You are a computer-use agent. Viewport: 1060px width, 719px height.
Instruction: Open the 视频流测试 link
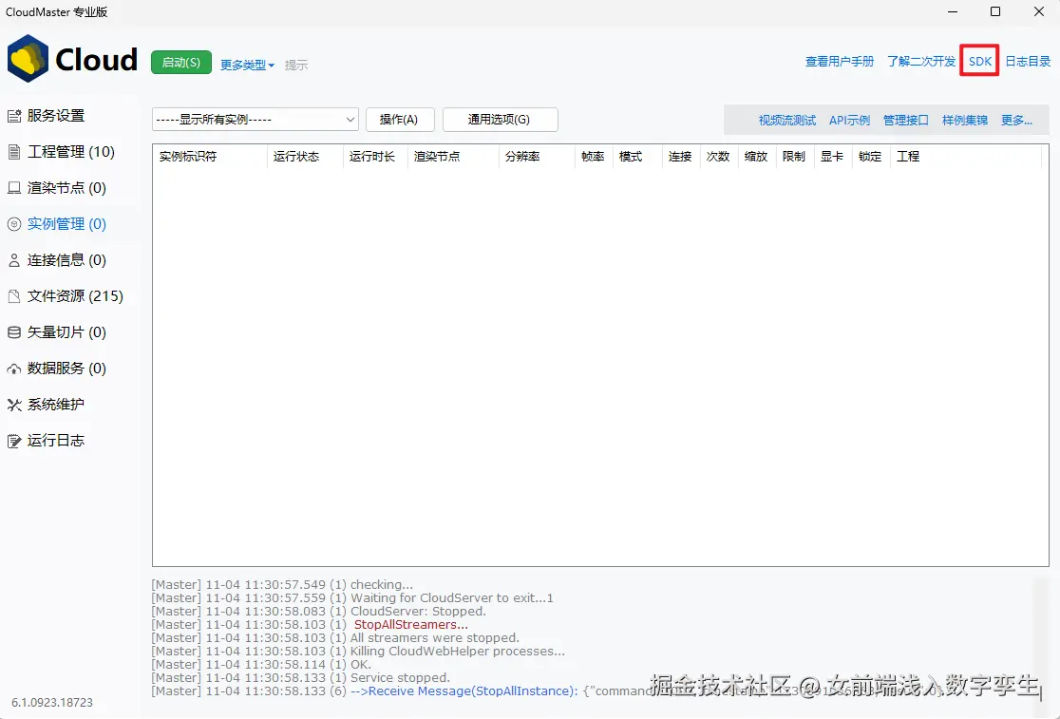click(786, 121)
